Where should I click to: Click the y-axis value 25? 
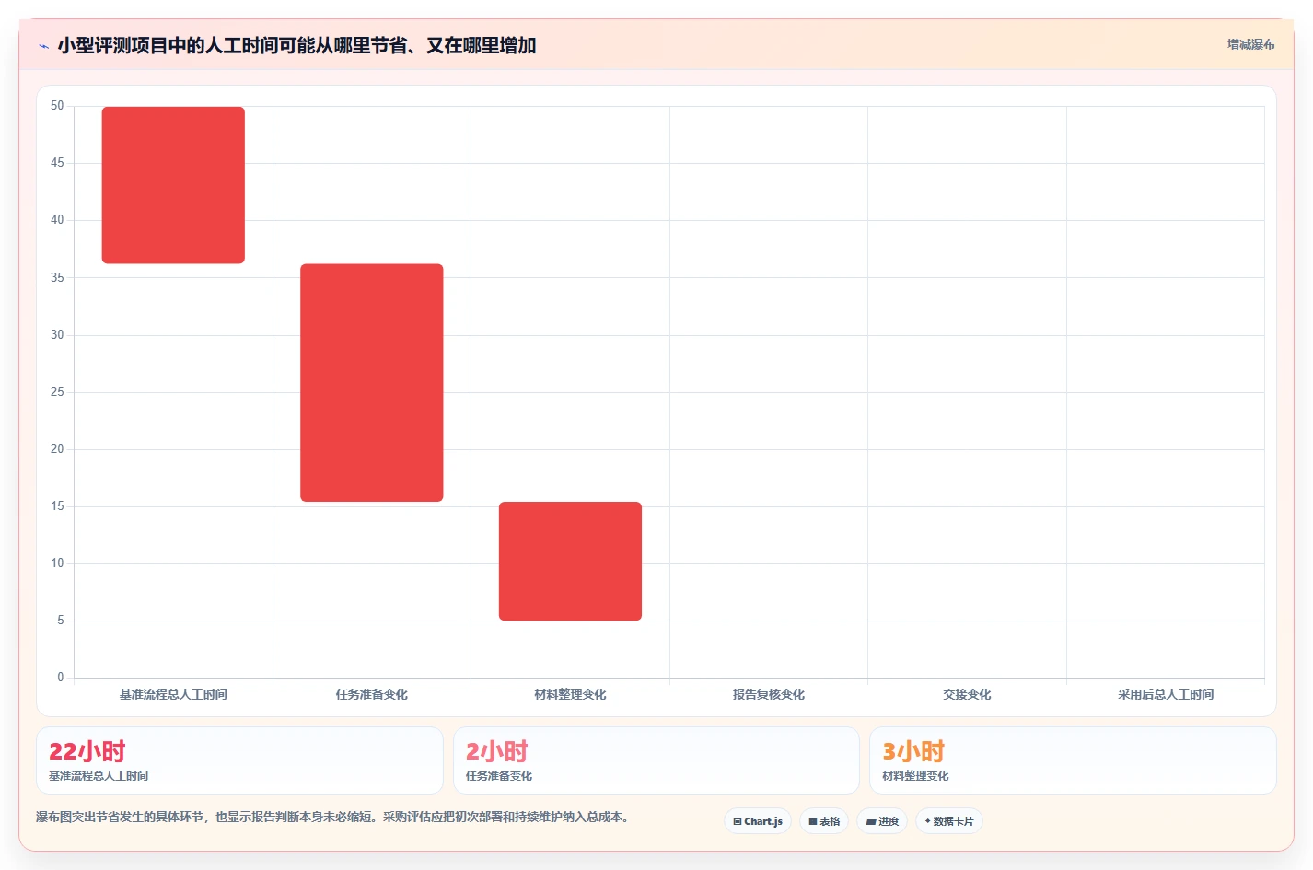coord(57,392)
